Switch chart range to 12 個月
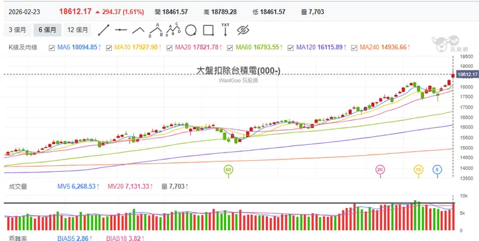 click(x=78, y=30)
